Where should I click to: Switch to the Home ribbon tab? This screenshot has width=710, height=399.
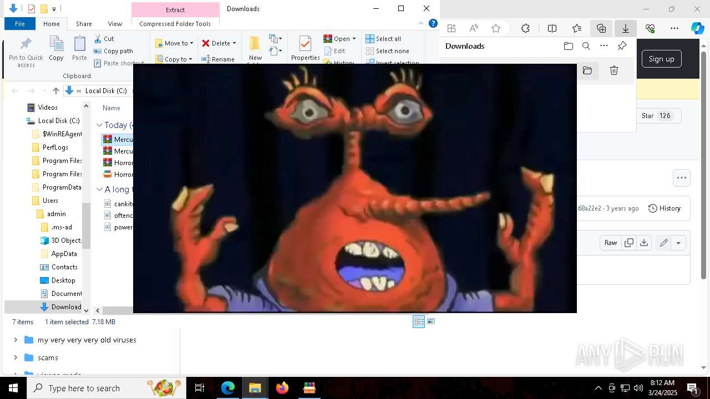(x=52, y=24)
